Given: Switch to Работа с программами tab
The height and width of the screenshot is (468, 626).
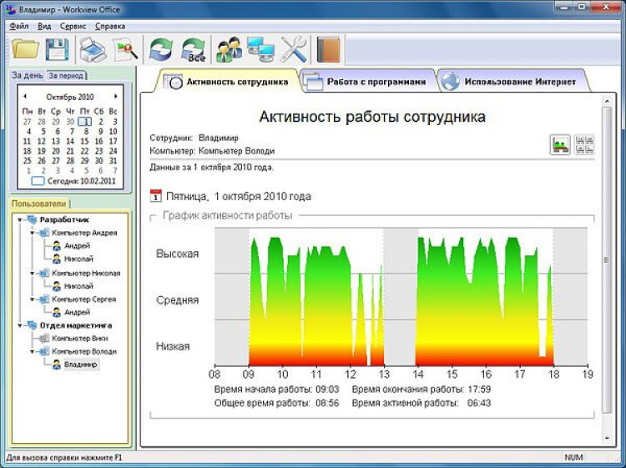Looking at the screenshot, I should coord(367,82).
